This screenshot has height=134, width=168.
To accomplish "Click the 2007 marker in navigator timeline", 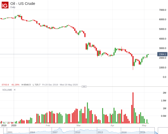I will pos(55,132).
